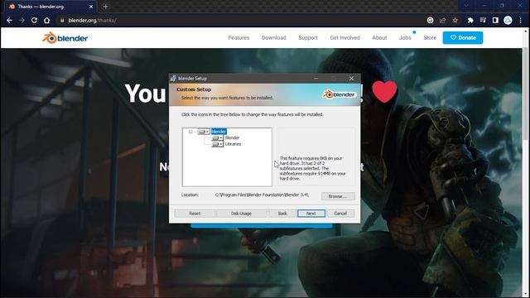Click the Blender logo in setup banner
The height and width of the screenshot is (298, 530).
pos(339,94)
